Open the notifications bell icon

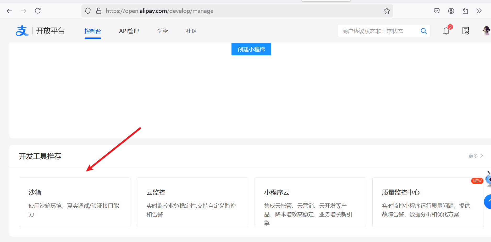446,31
